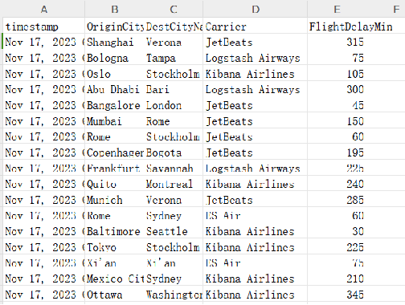The width and height of the screenshot is (405, 305).
Task: Select column F header
Action: coord(396,10)
